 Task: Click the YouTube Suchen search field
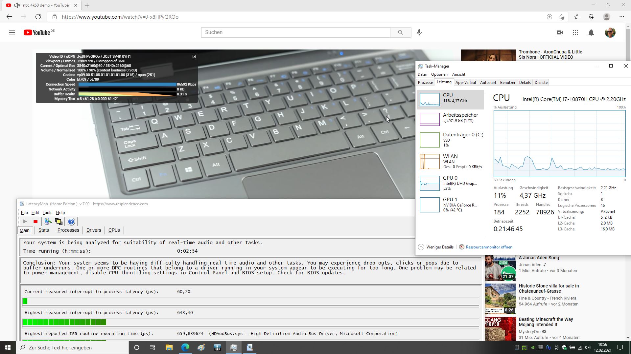click(295, 32)
